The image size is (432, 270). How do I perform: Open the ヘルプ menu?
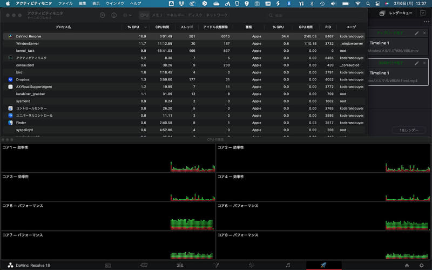point(136,3)
